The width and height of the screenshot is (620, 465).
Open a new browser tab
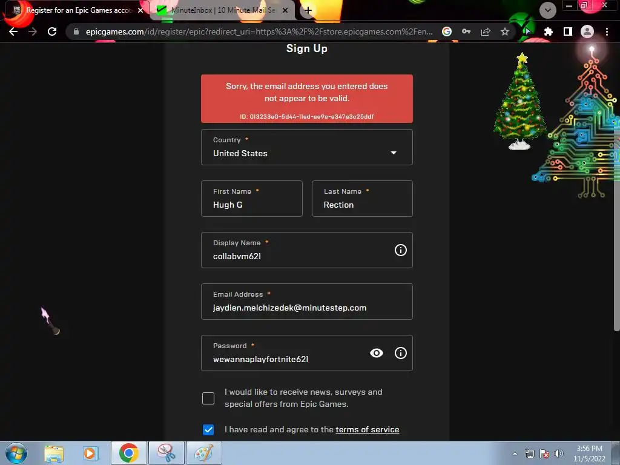308,10
